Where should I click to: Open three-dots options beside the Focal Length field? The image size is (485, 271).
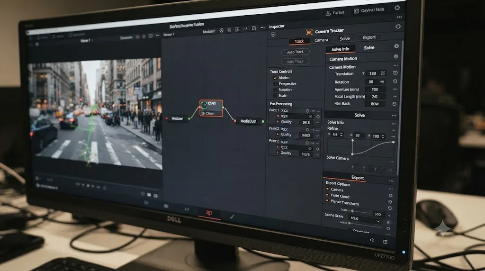[395, 97]
